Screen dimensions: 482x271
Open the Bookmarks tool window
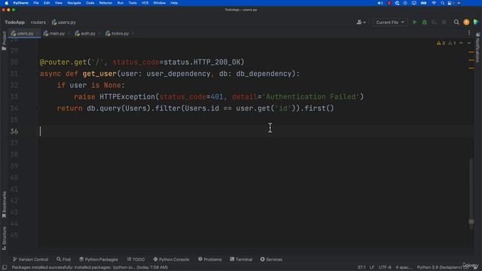[x=4, y=205]
